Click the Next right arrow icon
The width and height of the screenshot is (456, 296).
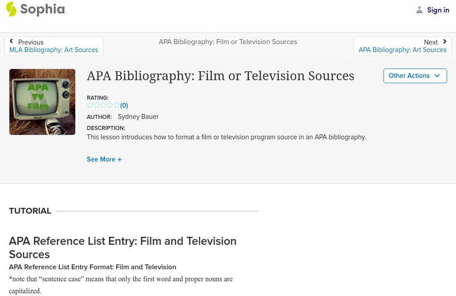coord(445,42)
